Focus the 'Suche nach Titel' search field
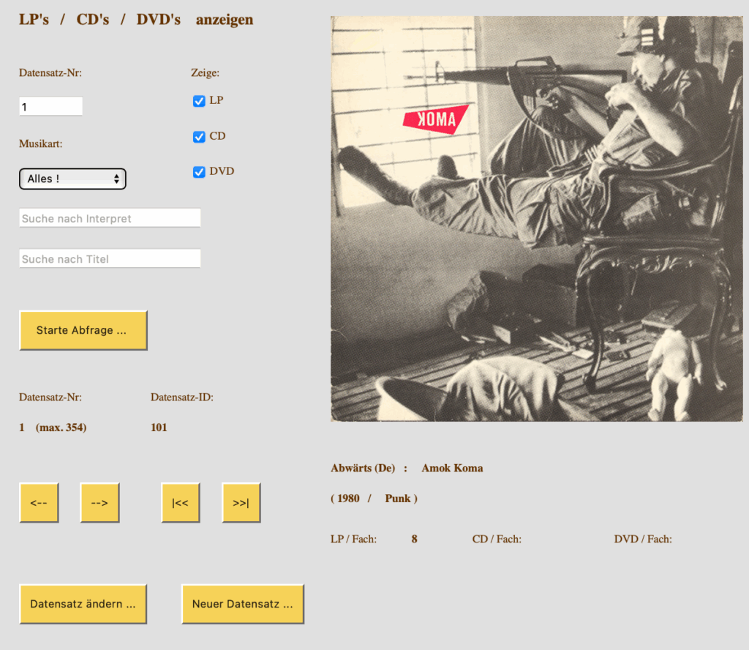Screen dimensions: 749x650 110,258
